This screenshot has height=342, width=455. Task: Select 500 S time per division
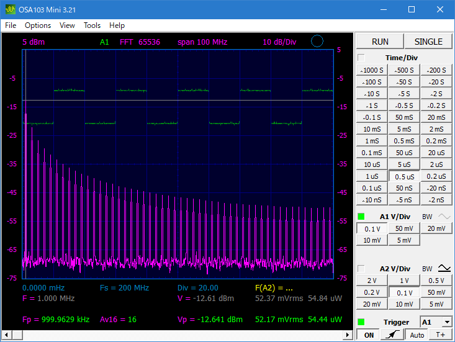pos(404,70)
